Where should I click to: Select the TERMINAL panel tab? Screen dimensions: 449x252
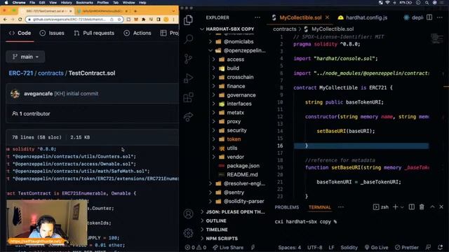pos(320,207)
